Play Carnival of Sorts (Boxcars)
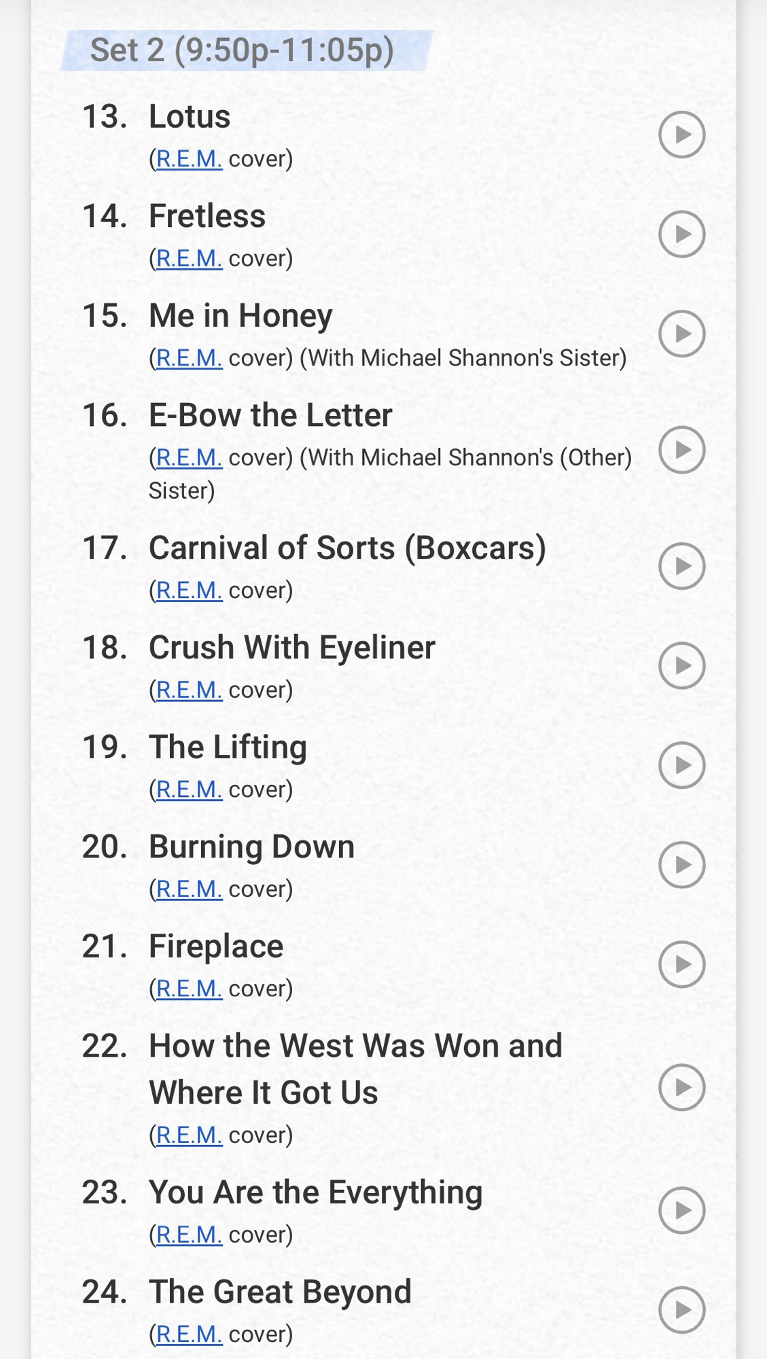This screenshot has width=767, height=1359. (x=681, y=566)
